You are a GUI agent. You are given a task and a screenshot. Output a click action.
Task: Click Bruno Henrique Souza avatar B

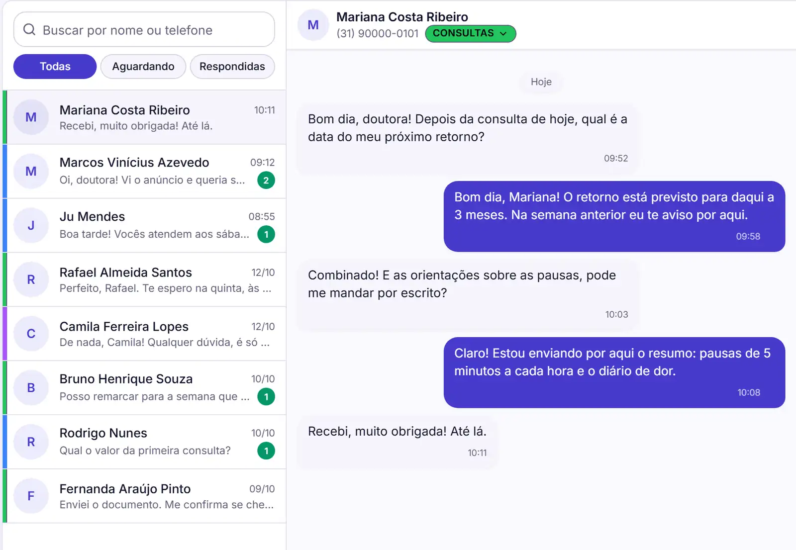click(31, 388)
